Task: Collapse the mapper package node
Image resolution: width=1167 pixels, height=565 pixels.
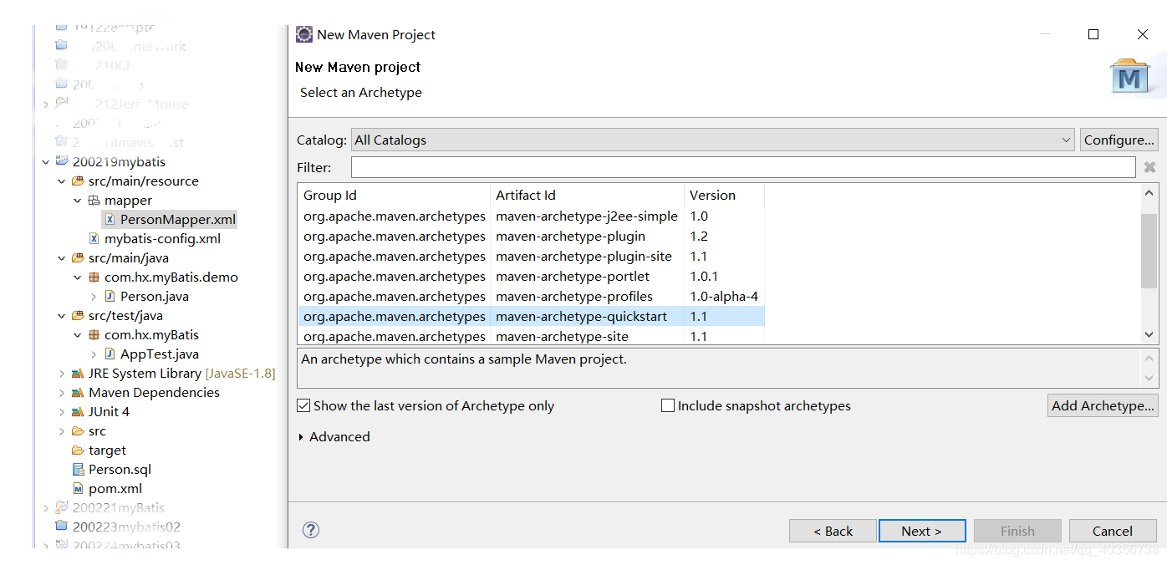Action: [x=78, y=201]
